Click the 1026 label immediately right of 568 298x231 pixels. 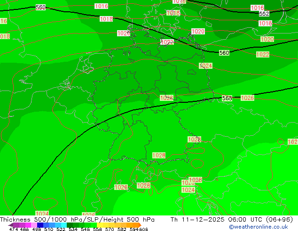coord(247,98)
